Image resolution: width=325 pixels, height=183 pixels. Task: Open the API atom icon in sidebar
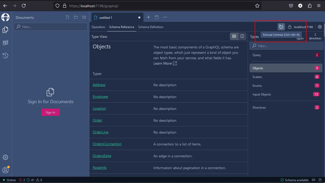(x=5, y=43)
